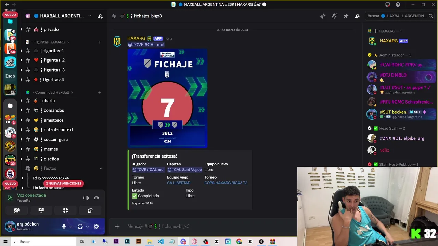The height and width of the screenshot is (246, 438).
Task: Click the @#CAL Sant Vogue mention
Action: [184, 170]
